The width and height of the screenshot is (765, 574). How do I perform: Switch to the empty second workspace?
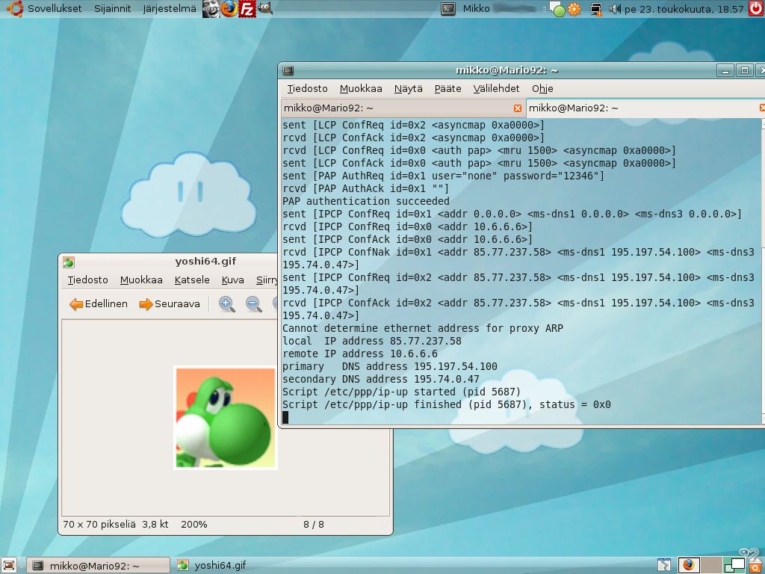click(711, 565)
